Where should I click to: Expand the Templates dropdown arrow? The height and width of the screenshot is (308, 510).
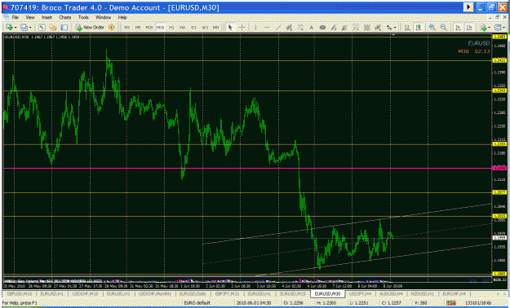(503, 28)
